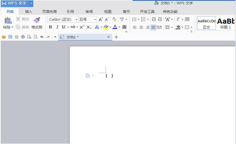Expand the WPS 文字 application menu arrow
This screenshot has height=144, width=236.
pyautogui.click(x=31, y=3)
